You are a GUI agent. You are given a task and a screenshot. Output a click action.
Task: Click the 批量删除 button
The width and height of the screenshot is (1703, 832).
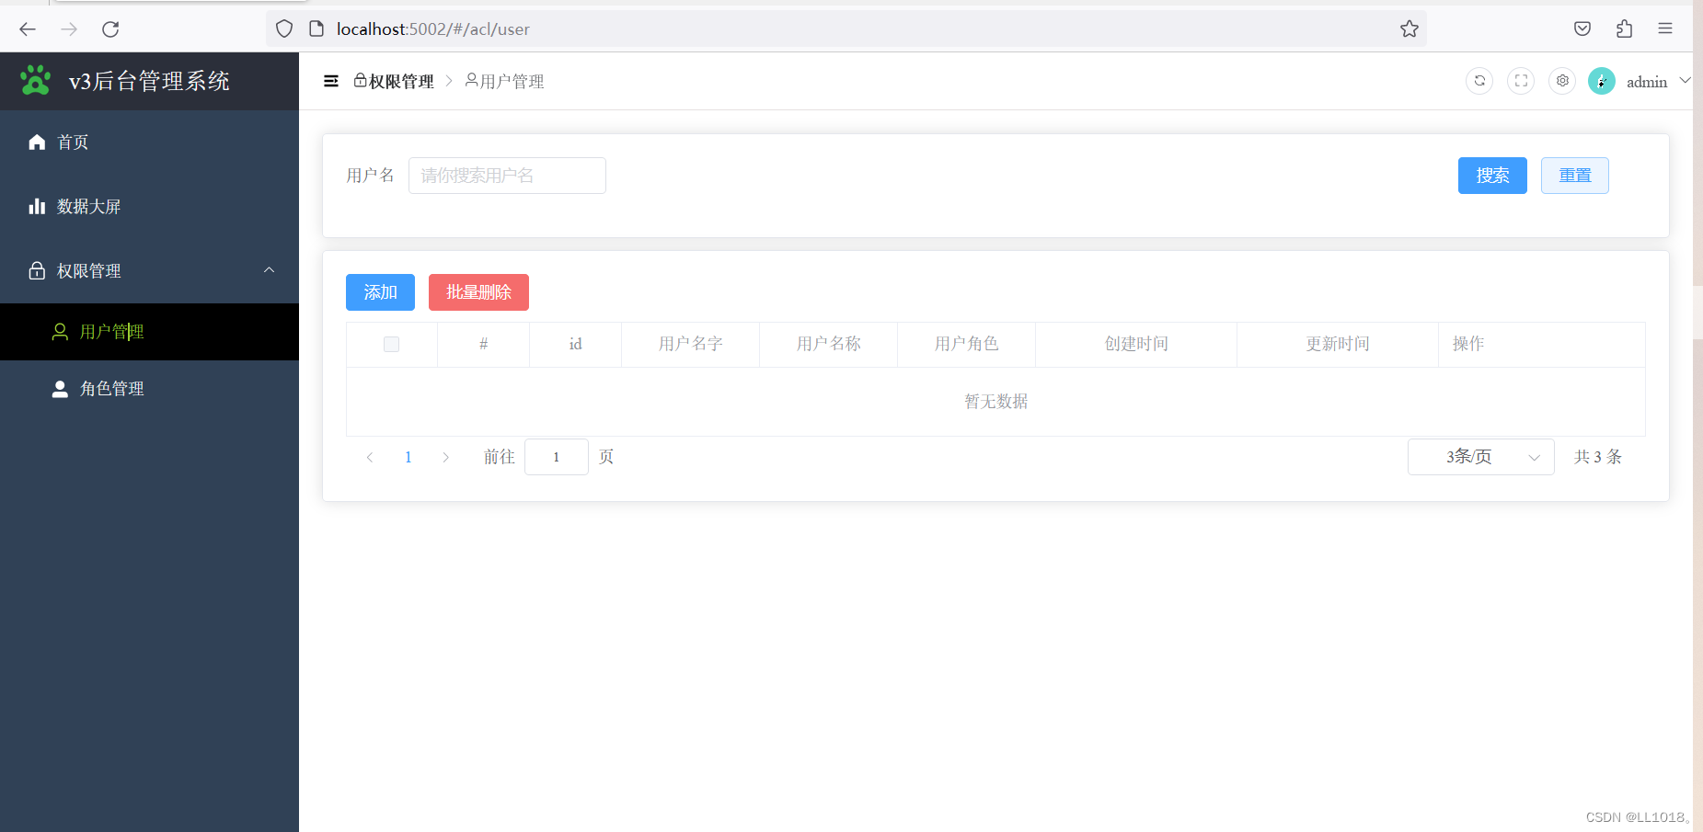(478, 292)
